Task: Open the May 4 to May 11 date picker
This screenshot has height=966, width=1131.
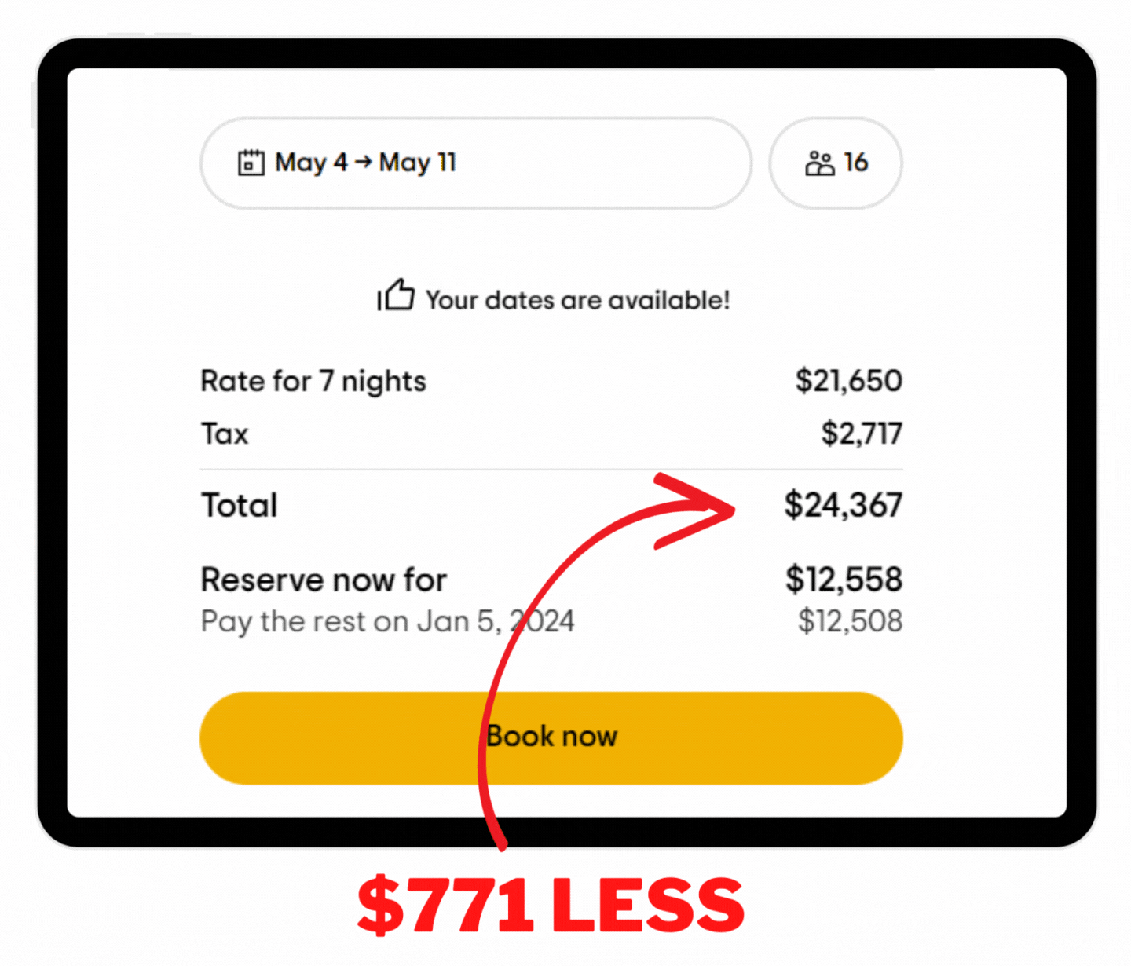Action: coord(475,163)
